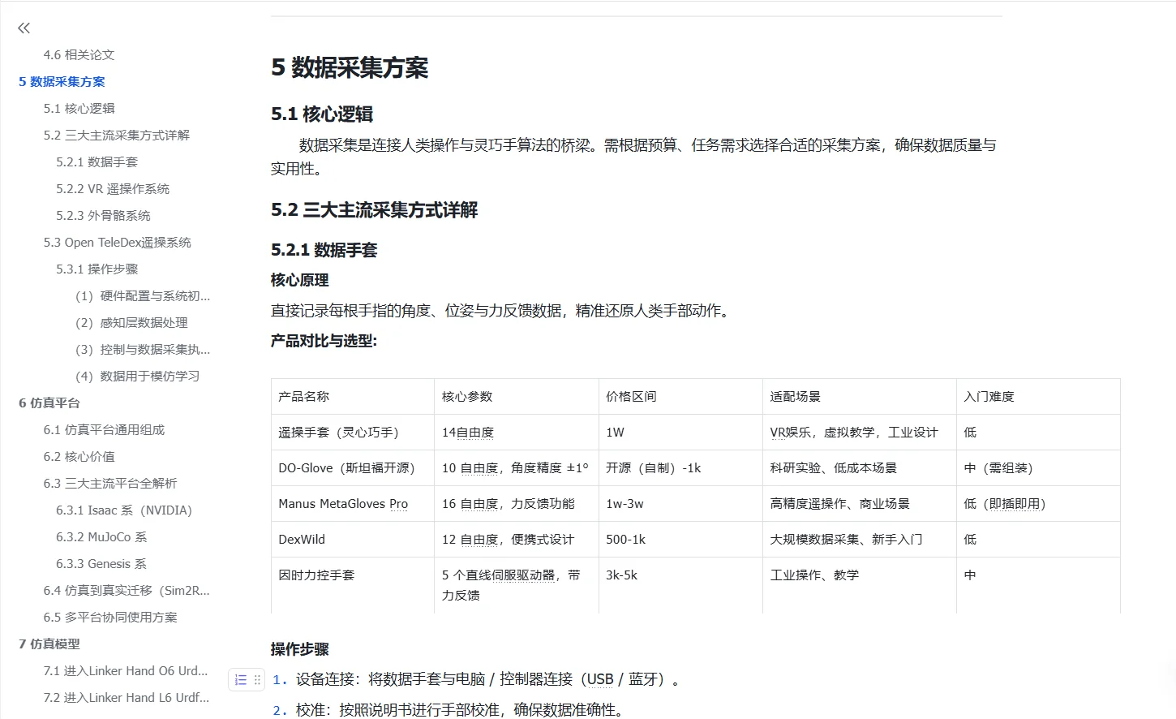The width and height of the screenshot is (1176, 719).
Task: Click 6 仿真平台 heading in sidebar
Action: point(49,403)
